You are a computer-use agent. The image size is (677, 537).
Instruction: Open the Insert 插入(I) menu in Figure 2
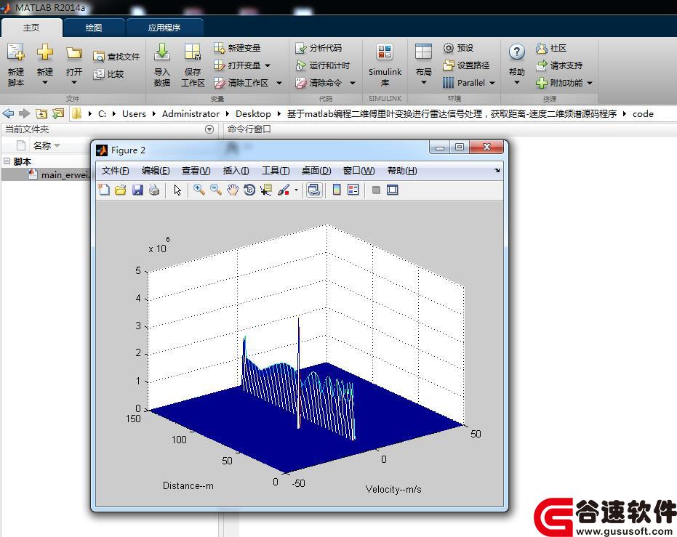coord(236,171)
